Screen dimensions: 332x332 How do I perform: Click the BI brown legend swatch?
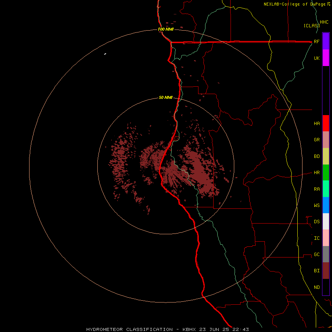(326, 271)
